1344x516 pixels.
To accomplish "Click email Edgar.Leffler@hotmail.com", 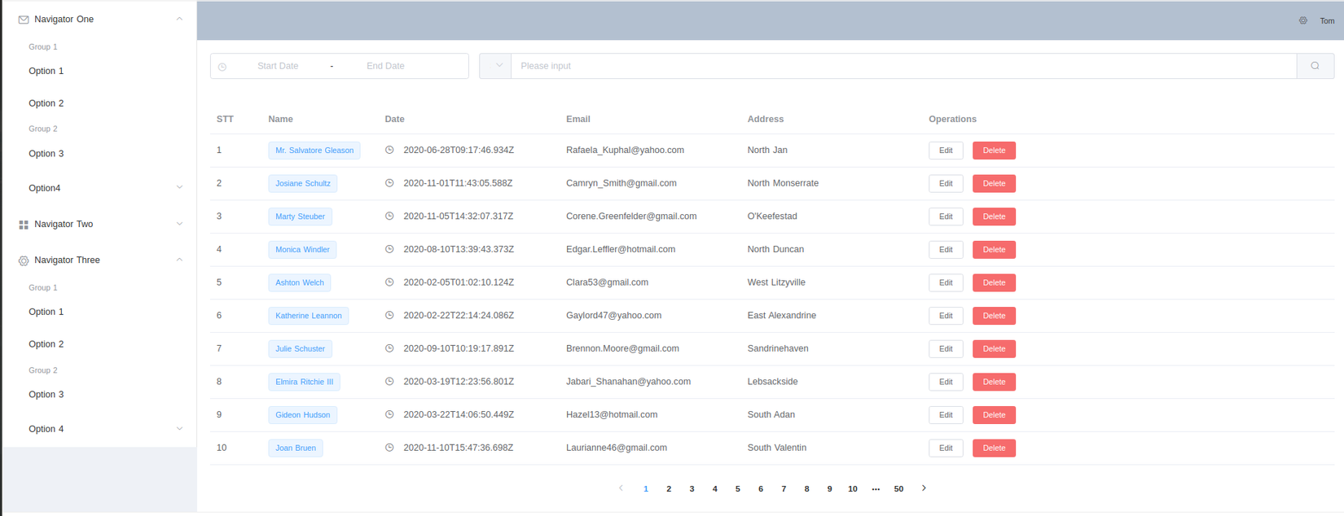I will (621, 249).
